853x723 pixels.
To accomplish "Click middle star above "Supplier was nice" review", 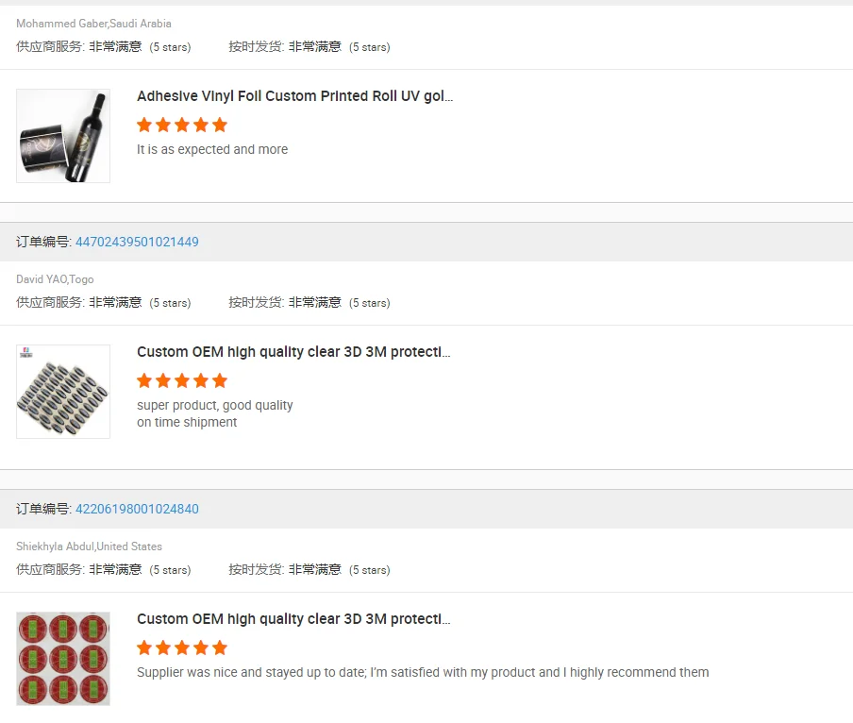I will click(x=182, y=647).
